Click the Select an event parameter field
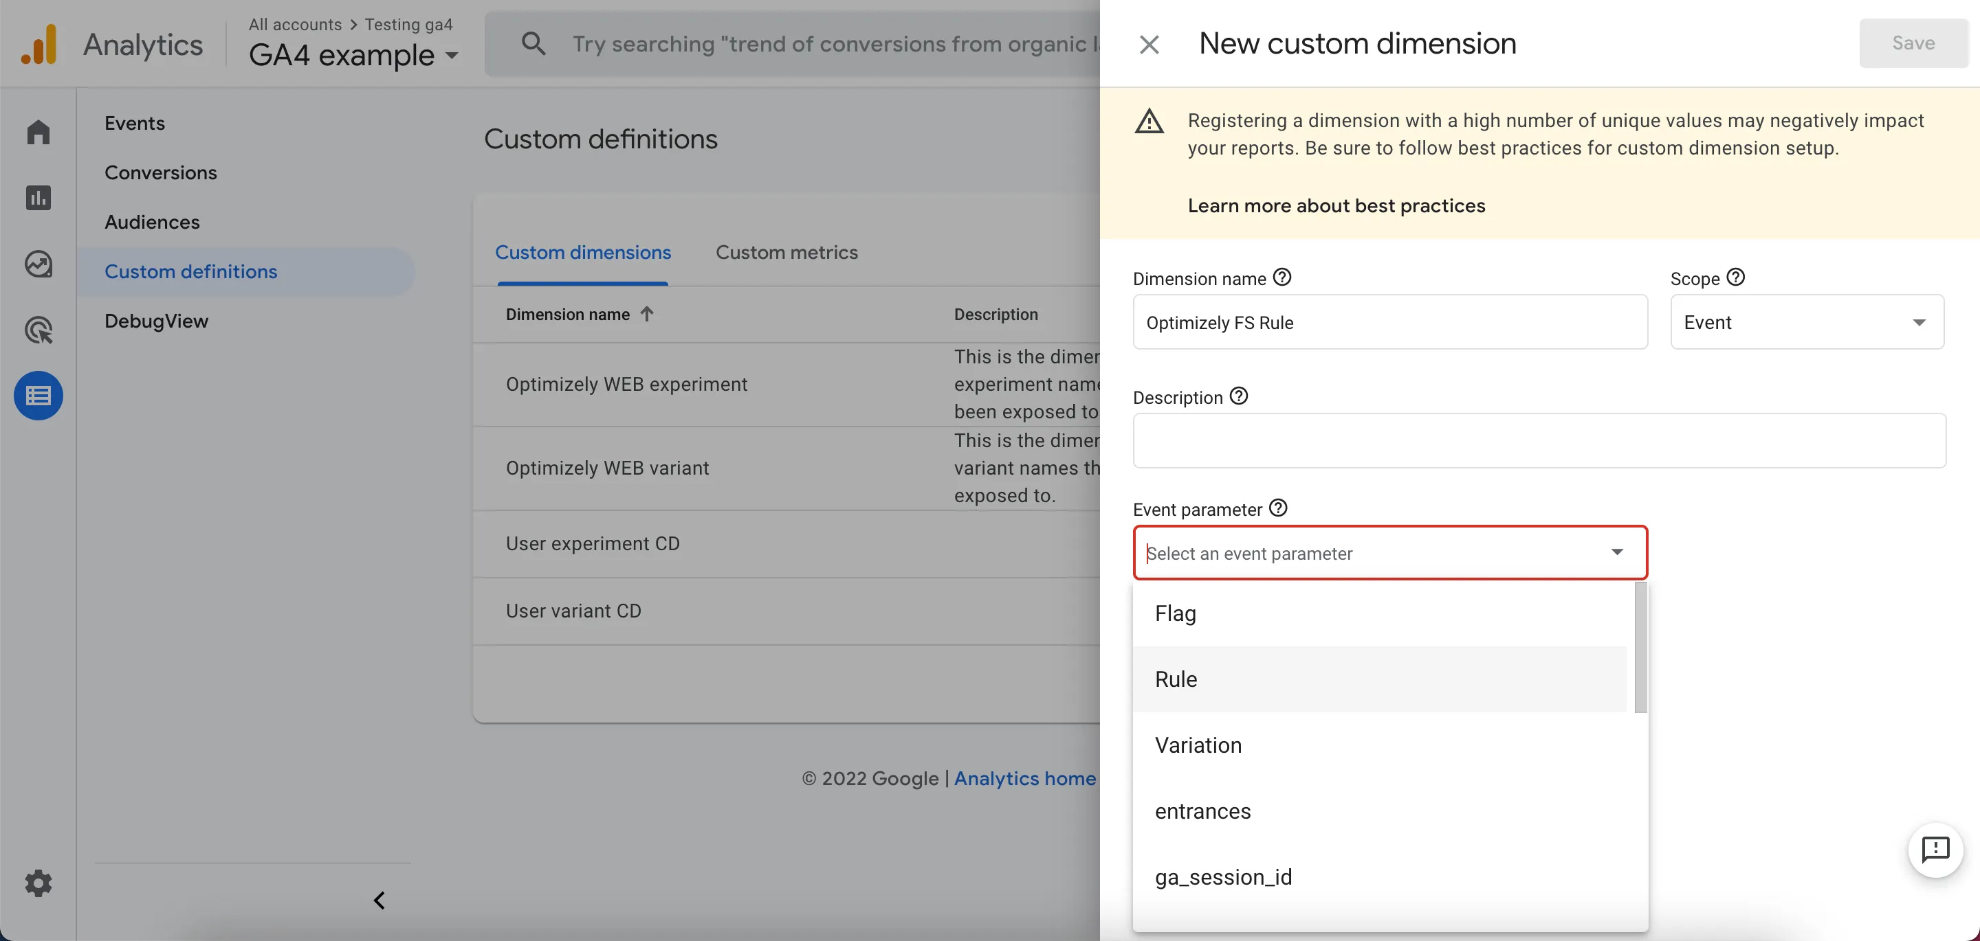 click(x=1389, y=553)
